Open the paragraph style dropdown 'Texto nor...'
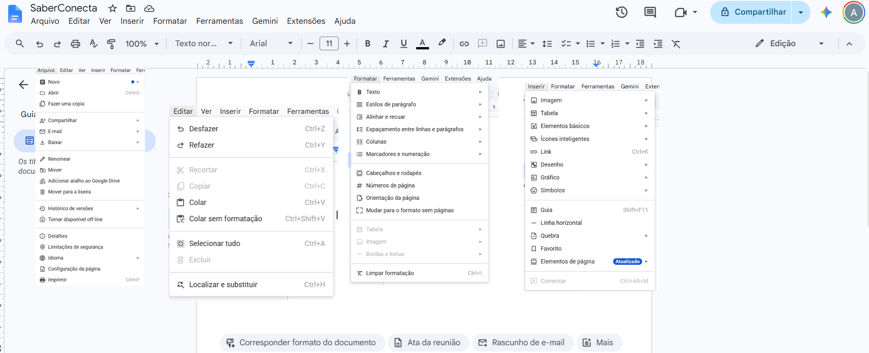 [x=204, y=43]
